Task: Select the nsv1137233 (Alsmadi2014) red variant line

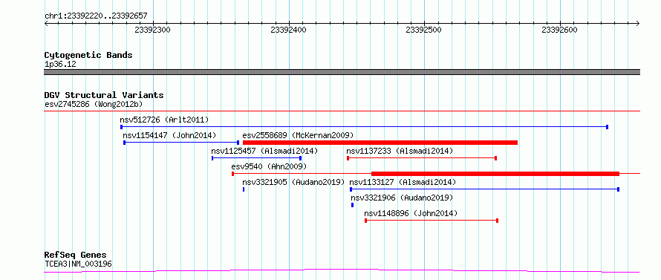Action: [422, 158]
